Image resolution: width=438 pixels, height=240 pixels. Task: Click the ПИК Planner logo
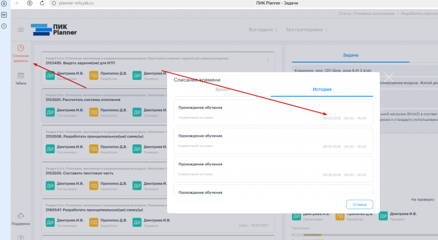point(54,30)
